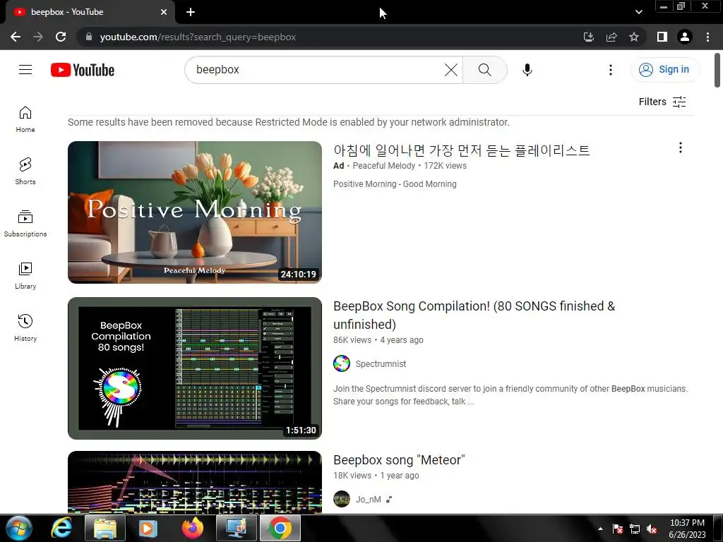723x542 pixels.
Task: Click the magnifier search button
Action: (484, 70)
